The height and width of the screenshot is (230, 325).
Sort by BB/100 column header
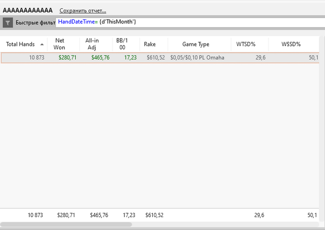[122, 44]
